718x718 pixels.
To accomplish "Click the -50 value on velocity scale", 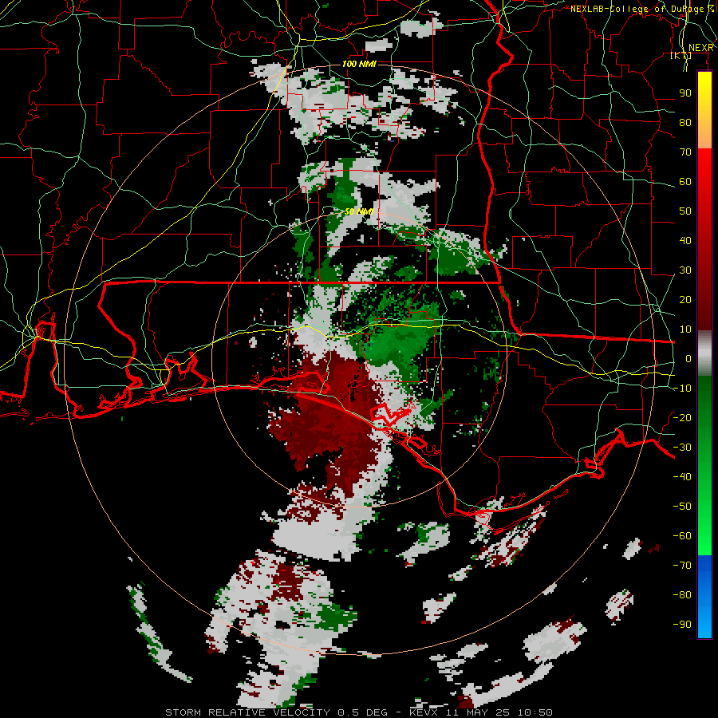I will click(682, 506).
